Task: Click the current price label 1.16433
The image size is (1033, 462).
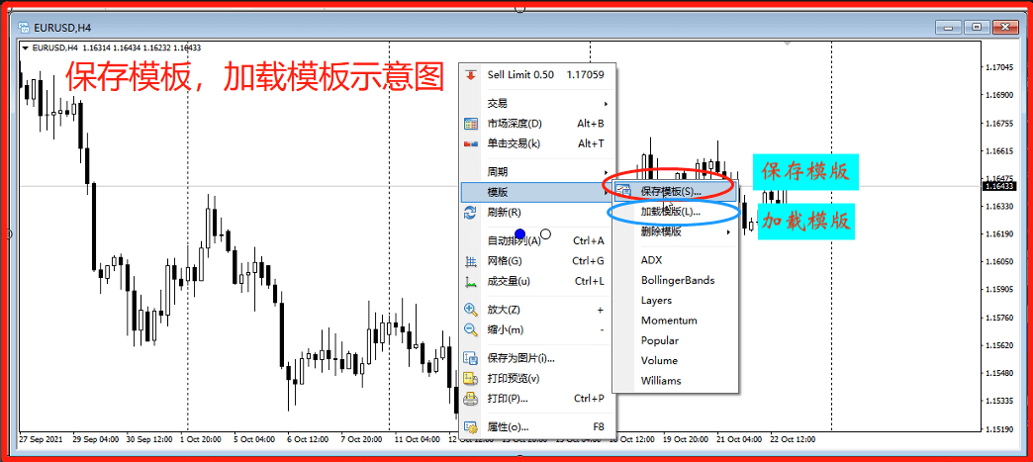Action: point(999,187)
